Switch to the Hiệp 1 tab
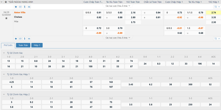The height and width of the screenshot is (110, 221). click(37, 45)
